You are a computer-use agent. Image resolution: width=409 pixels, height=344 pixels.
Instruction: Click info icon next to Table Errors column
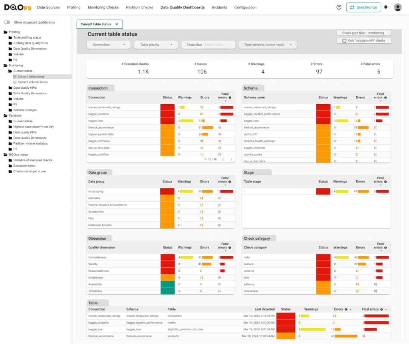(346, 309)
